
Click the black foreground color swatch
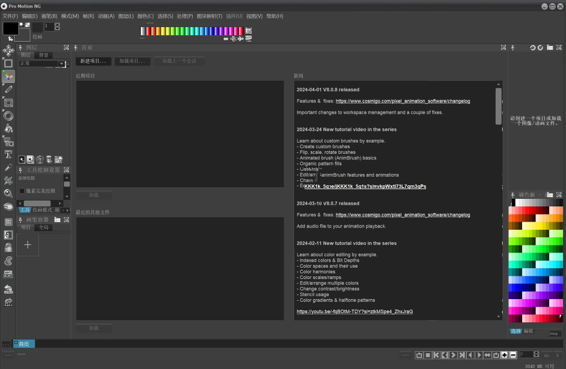11,28
